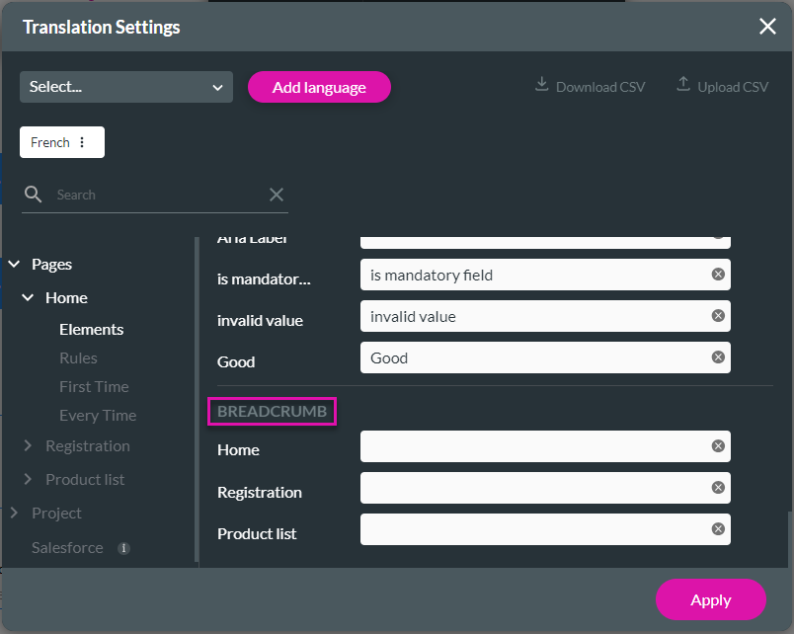The height and width of the screenshot is (634, 794).
Task: Click the Salesforce info icon
Action: coord(123,548)
